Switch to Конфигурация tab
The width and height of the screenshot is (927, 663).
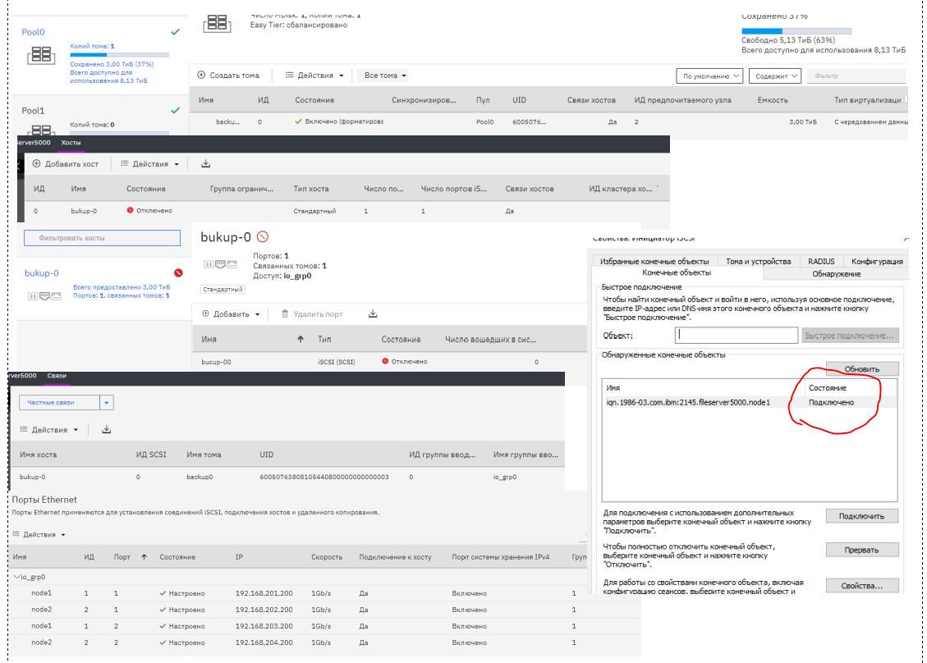point(878,261)
